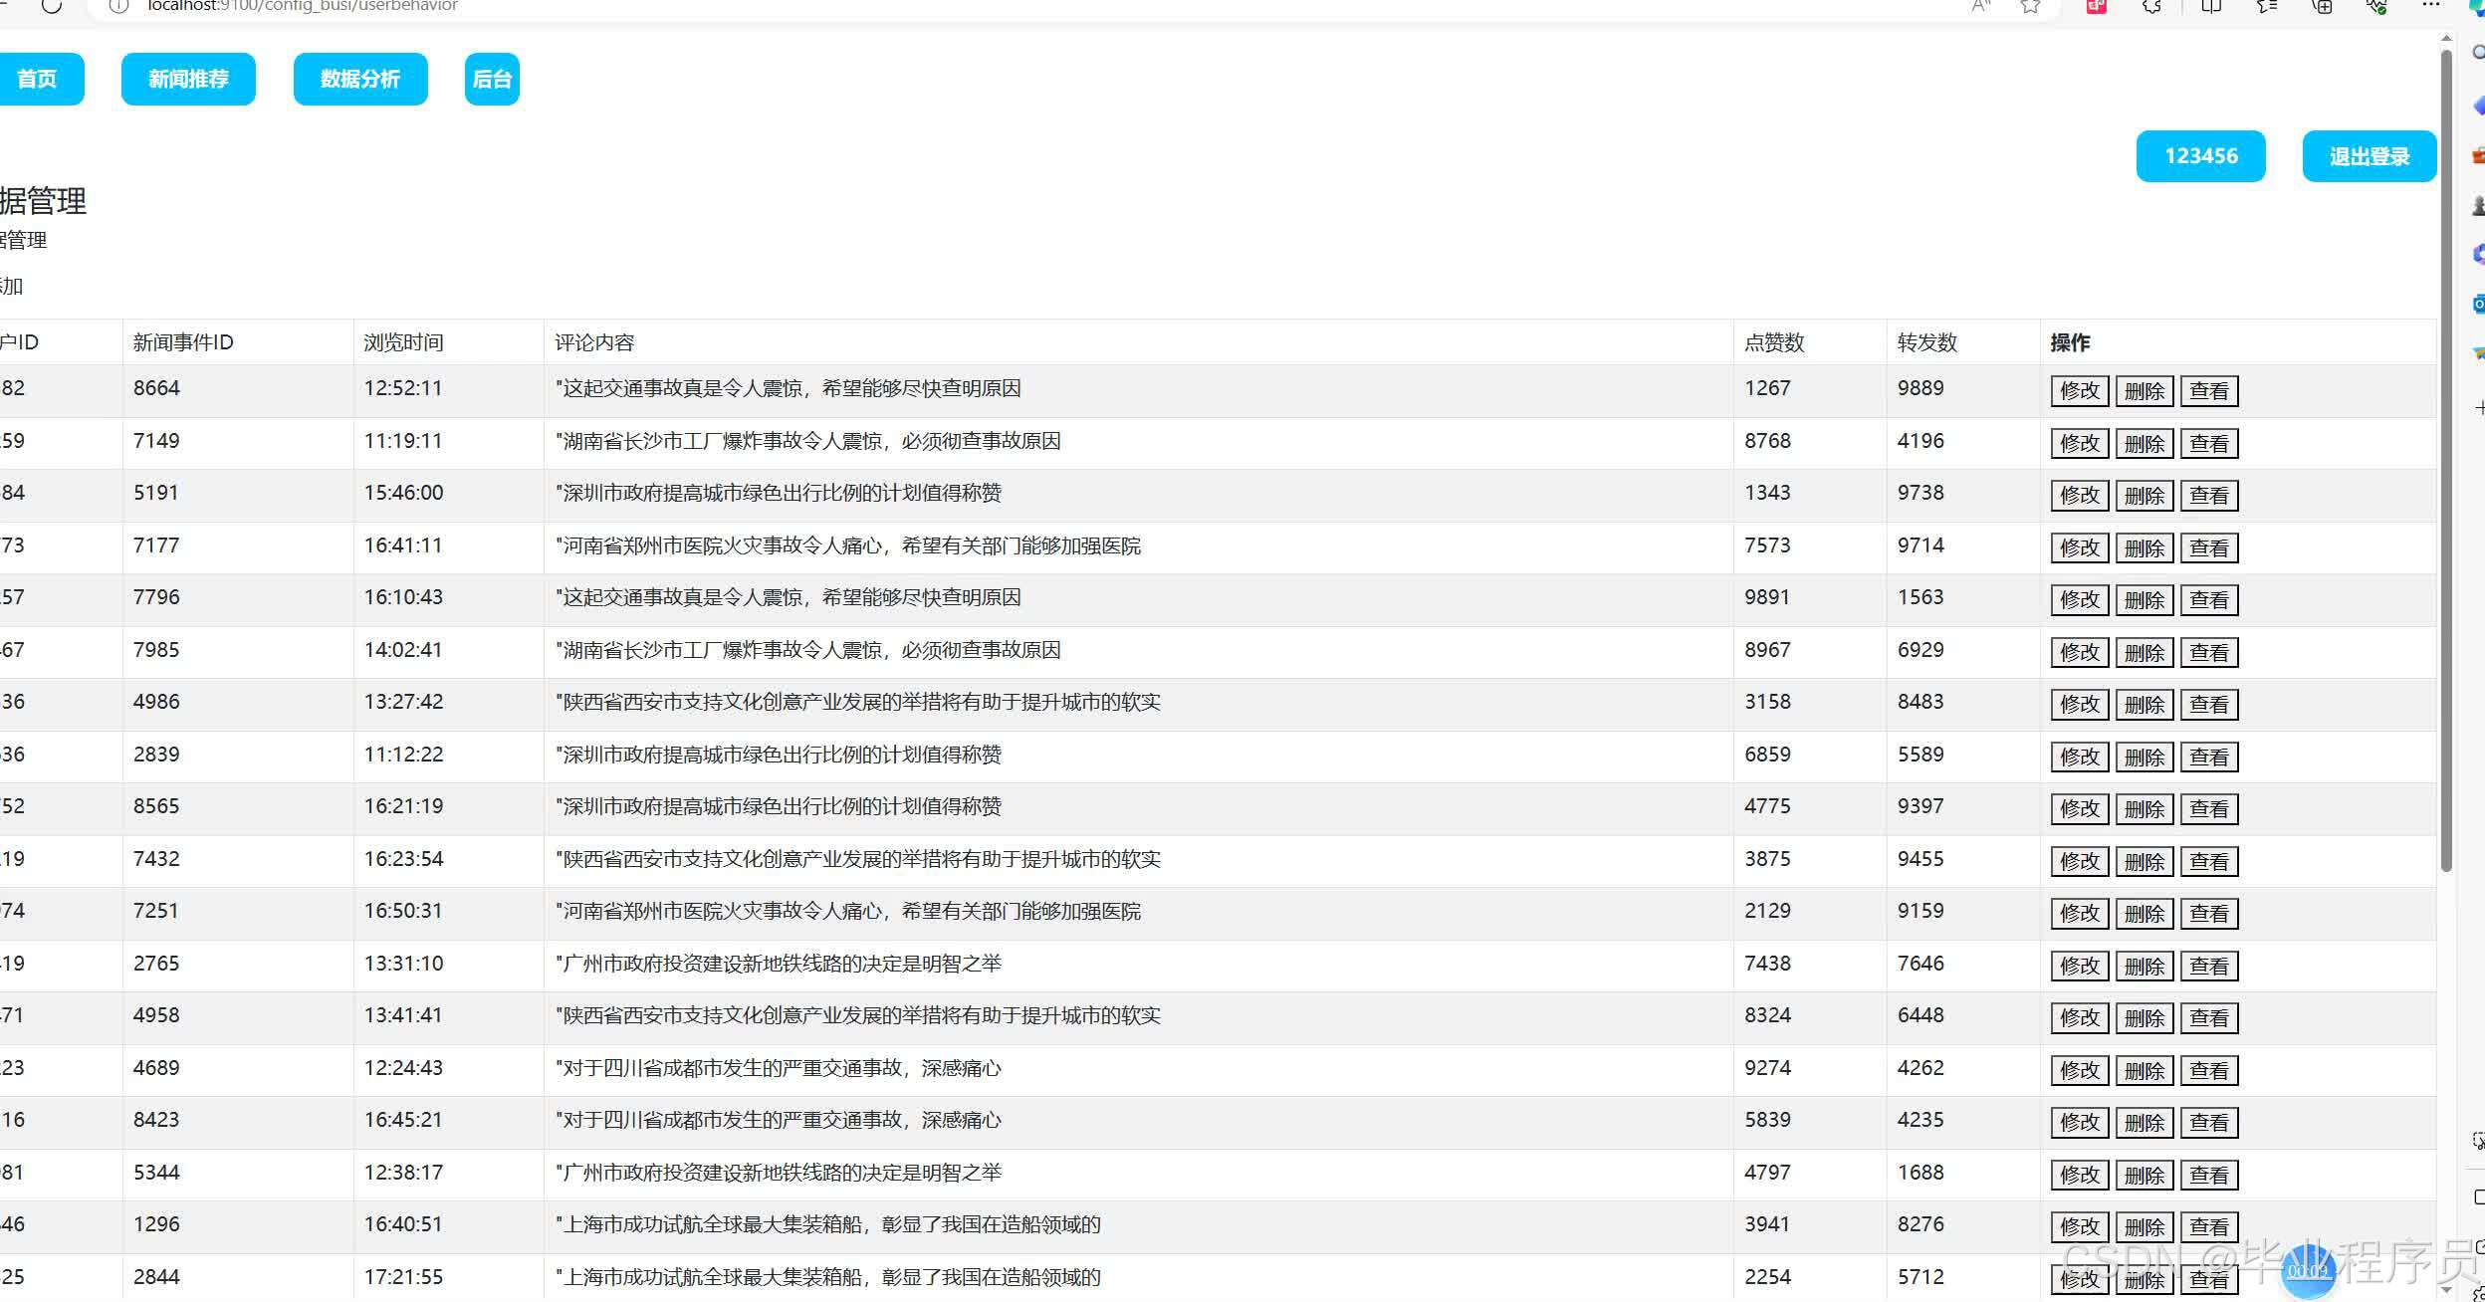2485x1302 pixels.
Task: Refresh the current page
Action: (52, 6)
